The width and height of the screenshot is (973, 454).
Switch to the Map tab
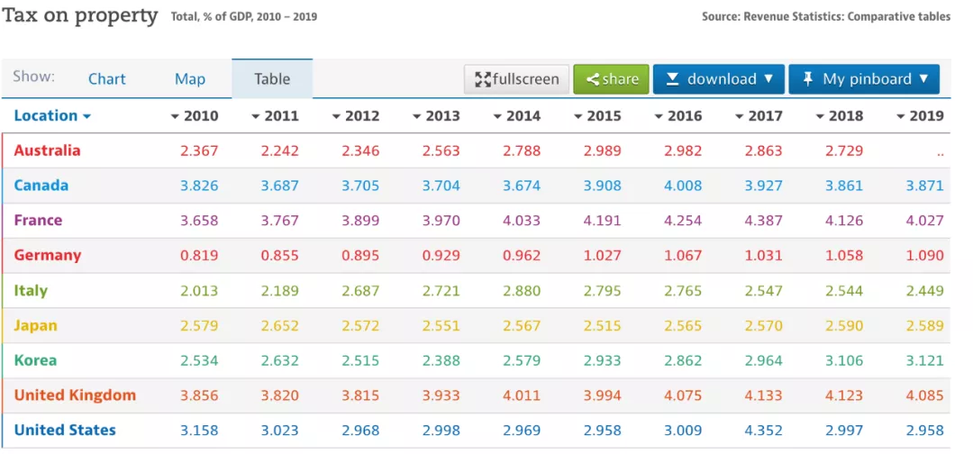point(190,79)
